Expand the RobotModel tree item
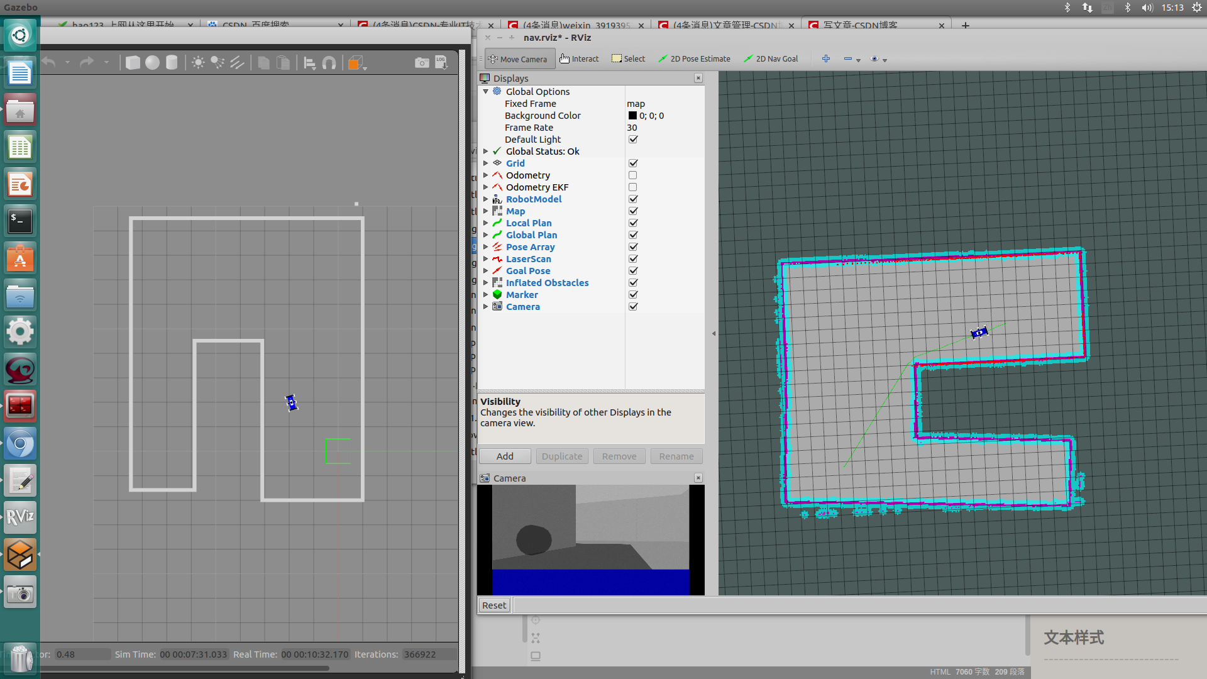1207x679 pixels. 485,199
